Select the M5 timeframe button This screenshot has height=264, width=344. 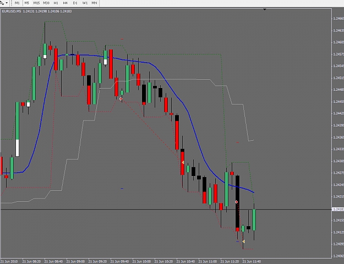coord(26,3)
